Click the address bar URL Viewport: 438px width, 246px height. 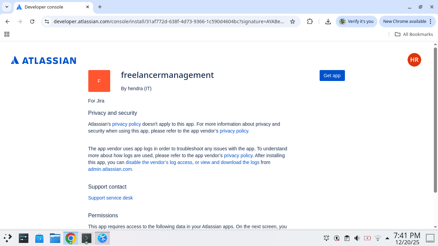pyautogui.click(x=169, y=22)
